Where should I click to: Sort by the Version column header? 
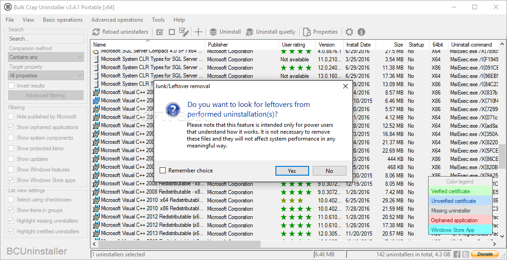point(329,45)
